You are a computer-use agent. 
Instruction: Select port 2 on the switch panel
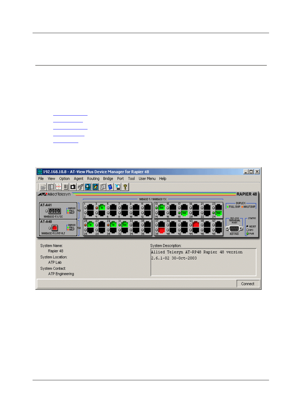pos(91,213)
